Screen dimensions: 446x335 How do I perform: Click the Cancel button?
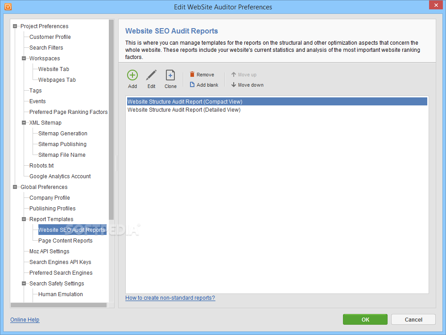pyautogui.click(x=413, y=320)
